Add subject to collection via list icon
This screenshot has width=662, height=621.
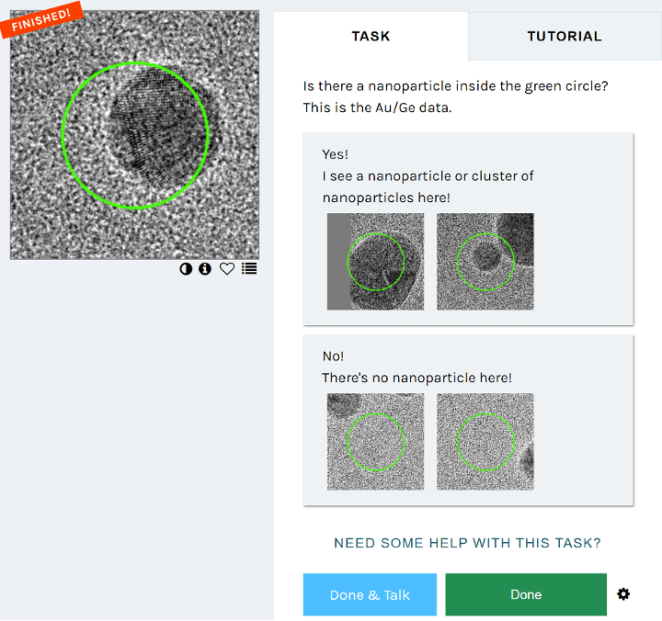pyautogui.click(x=249, y=269)
